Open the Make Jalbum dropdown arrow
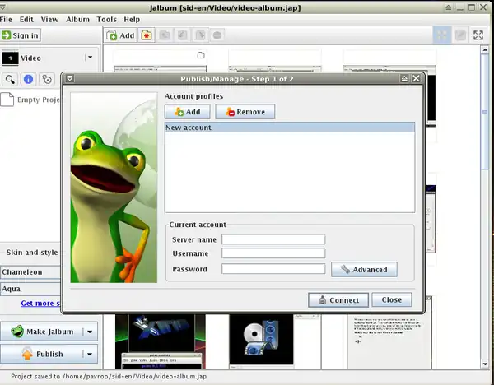The width and height of the screenshot is (494, 385). click(x=90, y=332)
